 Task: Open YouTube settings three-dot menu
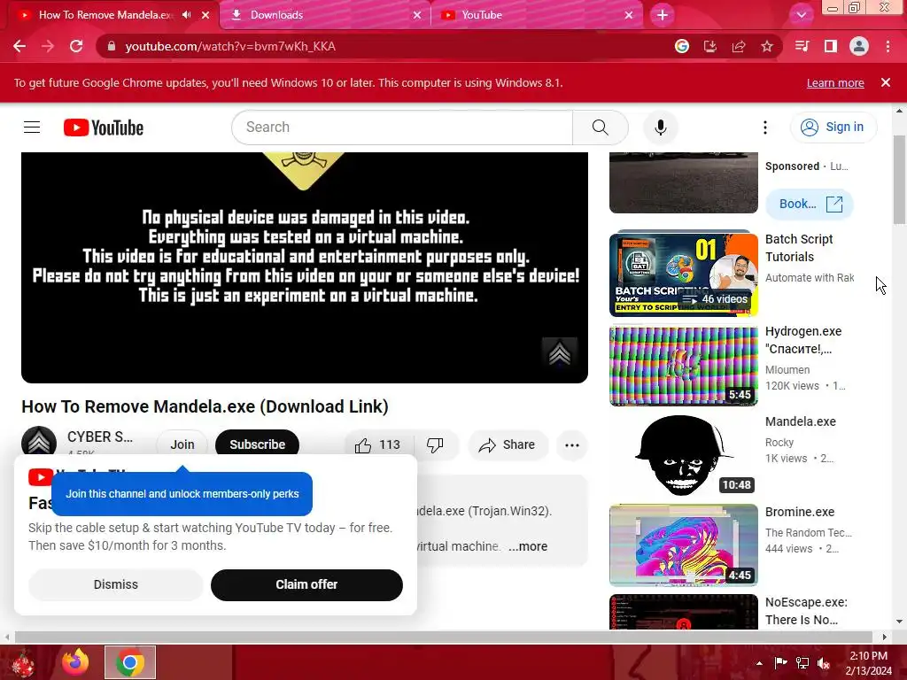point(764,127)
